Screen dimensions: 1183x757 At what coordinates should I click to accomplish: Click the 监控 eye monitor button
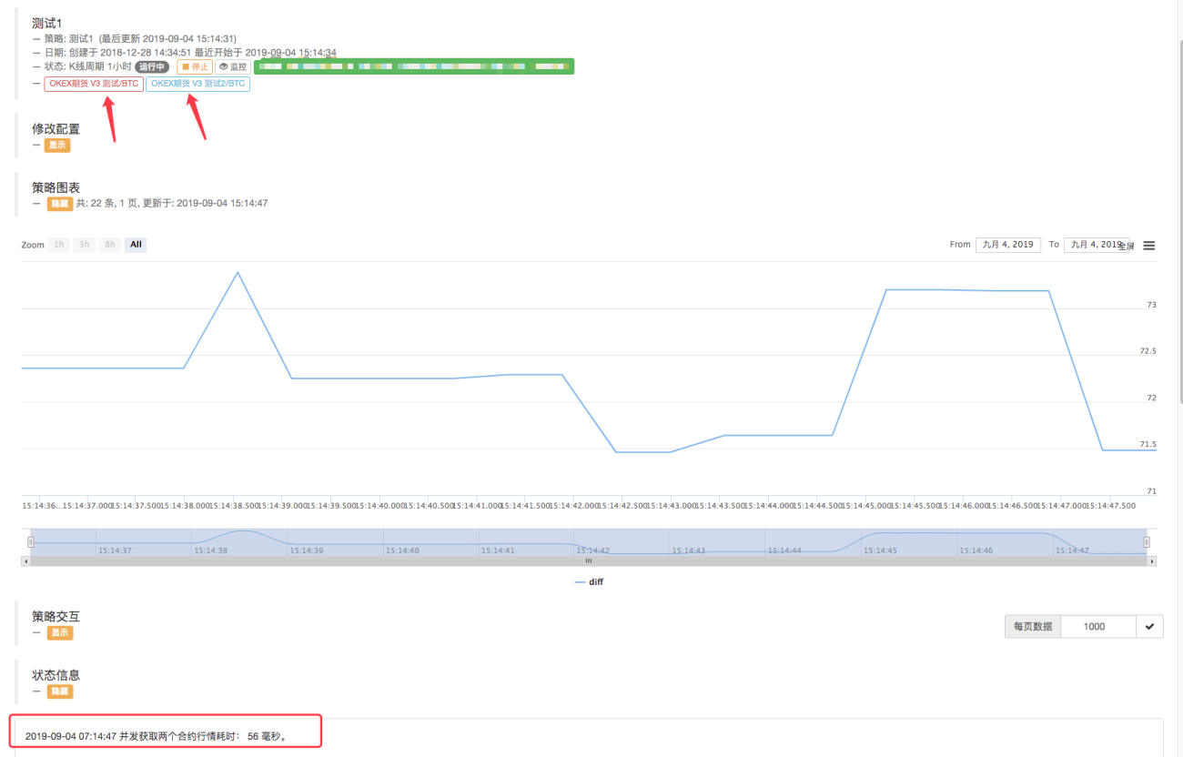233,66
